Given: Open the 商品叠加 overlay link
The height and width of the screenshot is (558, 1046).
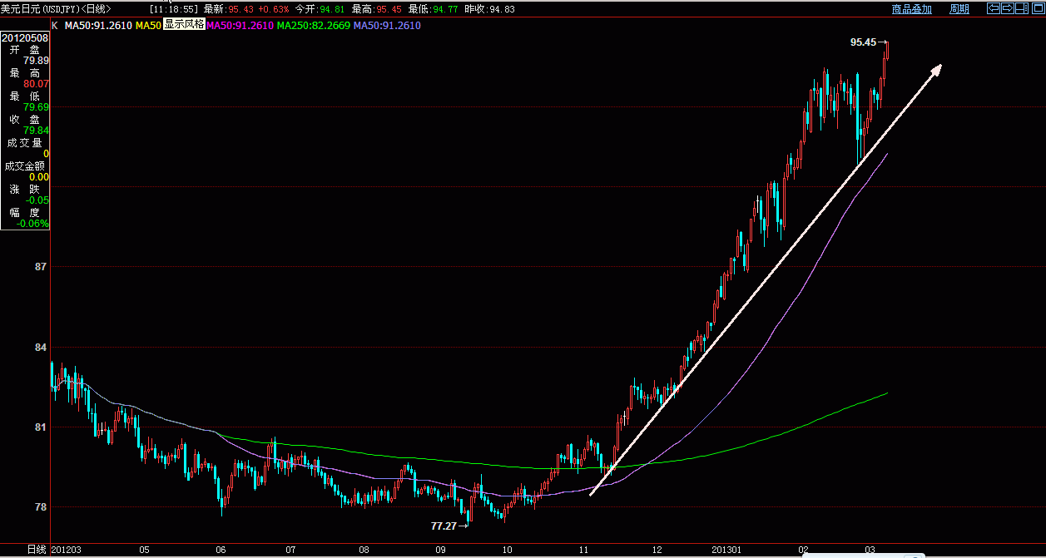Looking at the screenshot, I should [912, 9].
